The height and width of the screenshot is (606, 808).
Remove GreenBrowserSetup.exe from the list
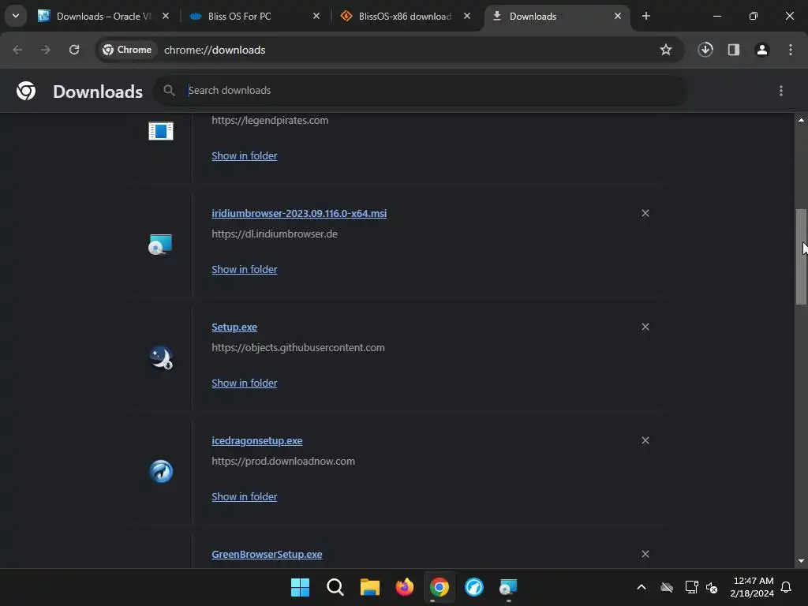[x=645, y=555]
